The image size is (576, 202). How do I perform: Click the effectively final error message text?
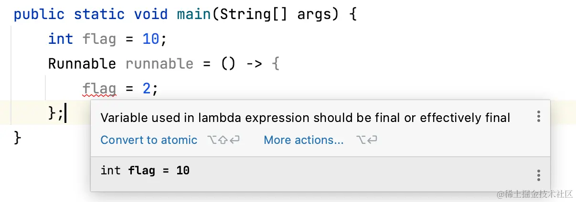(x=305, y=118)
